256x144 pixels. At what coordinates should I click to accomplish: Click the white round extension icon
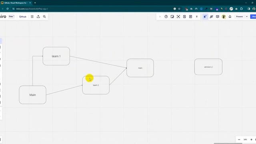point(231,9)
